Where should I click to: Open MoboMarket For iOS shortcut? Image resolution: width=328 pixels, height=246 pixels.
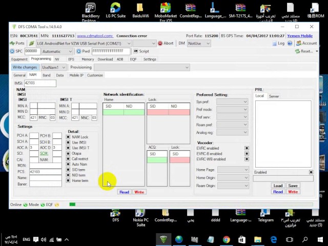point(166,12)
